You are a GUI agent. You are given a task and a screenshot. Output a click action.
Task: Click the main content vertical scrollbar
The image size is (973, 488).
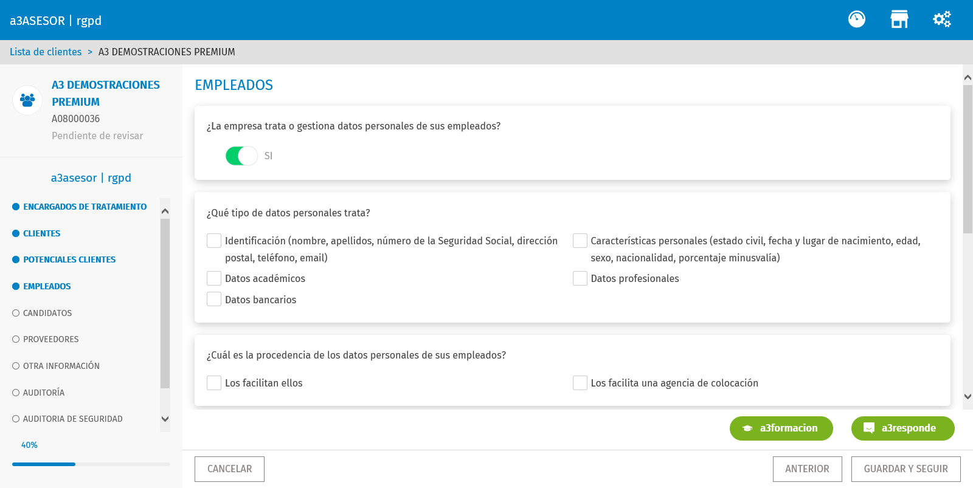point(968,159)
